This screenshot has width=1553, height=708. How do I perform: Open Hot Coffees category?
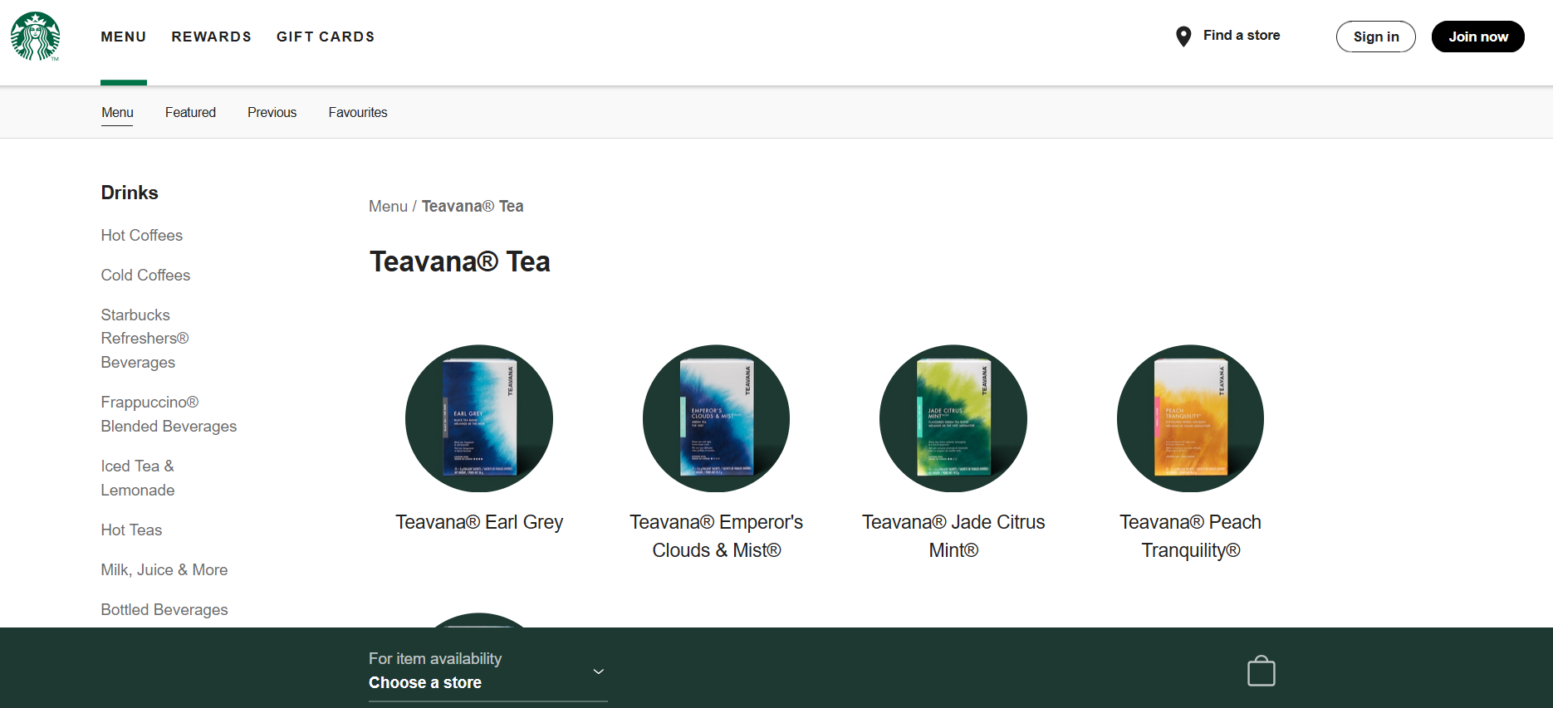tap(142, 235)
